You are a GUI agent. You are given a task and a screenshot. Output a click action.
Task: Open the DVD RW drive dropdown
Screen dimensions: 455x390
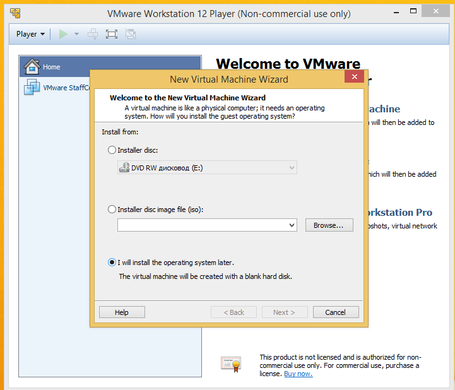click(207, 167)
